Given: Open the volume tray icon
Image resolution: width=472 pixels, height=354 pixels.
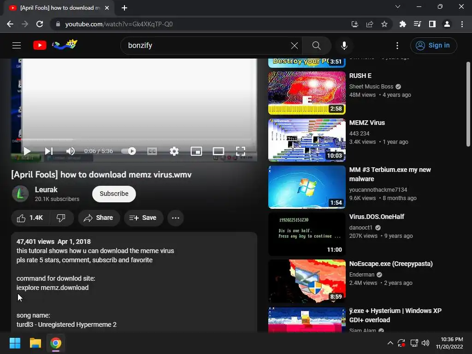Looking at the screenshot, I should point(425,343).
